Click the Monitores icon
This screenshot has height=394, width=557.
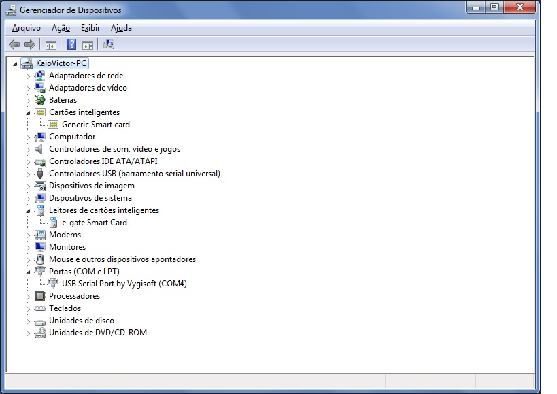pyautogui.click(x=39, y=247)
